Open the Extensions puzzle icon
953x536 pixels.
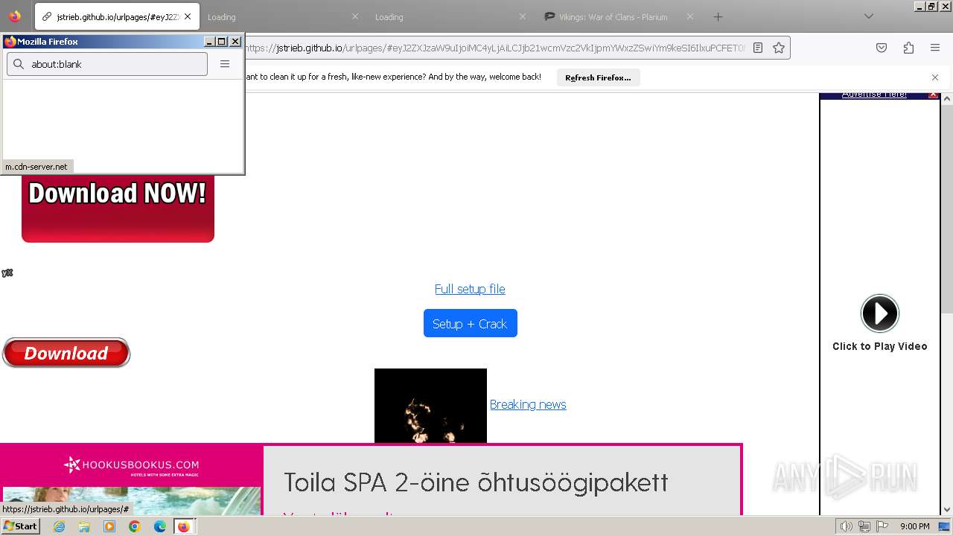908,48
